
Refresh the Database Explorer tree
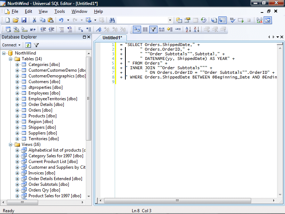tap(28, 45)
